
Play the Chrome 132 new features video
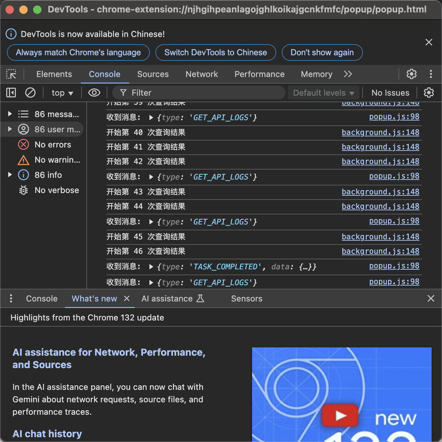click(x=340, y=415)
